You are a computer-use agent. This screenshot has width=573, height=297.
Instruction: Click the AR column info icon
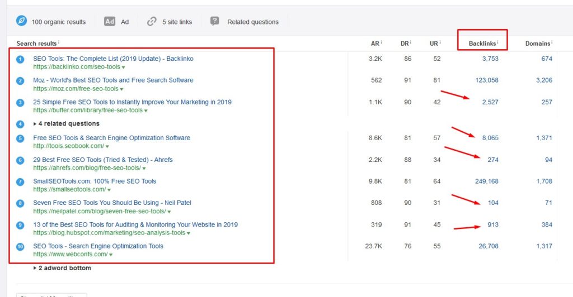click(381, 42)
